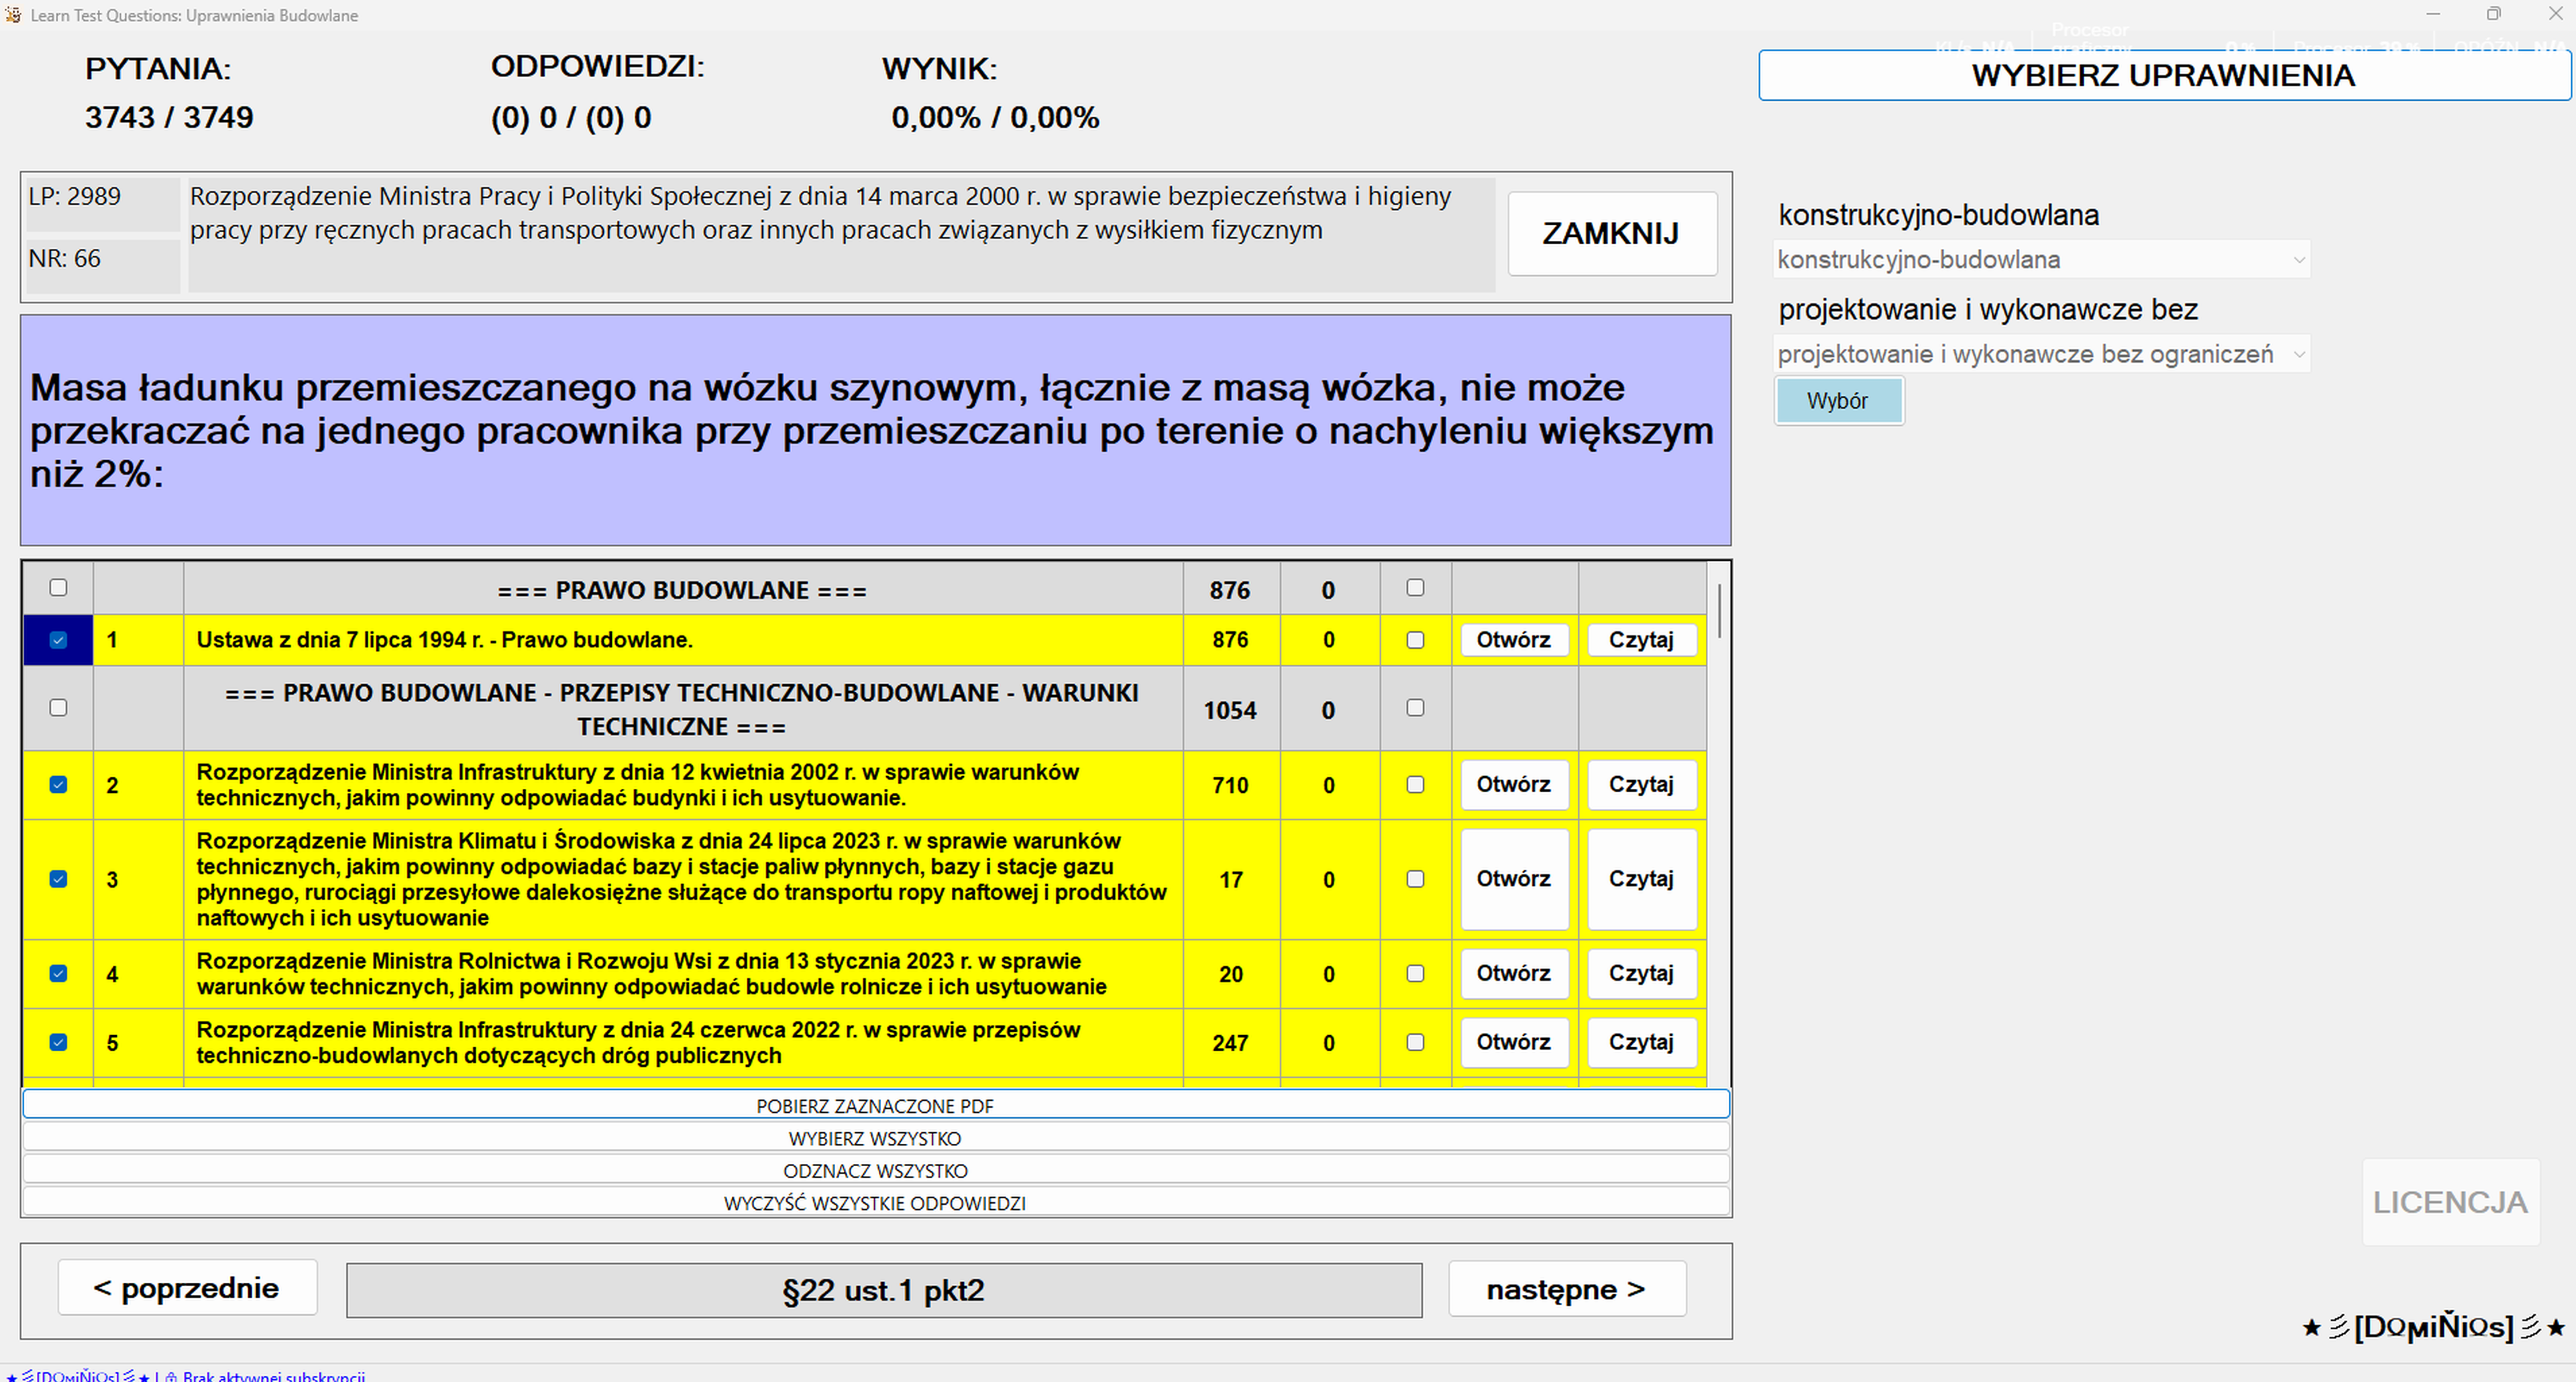Uncheck the Prawo budowlane row 1 checkbox
2576x1382 pixels.
click(x=58, y=640)
